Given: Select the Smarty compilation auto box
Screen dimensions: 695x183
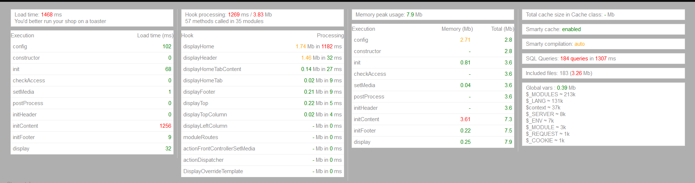Looking at the screenshot, I should (x=603, y=44).
